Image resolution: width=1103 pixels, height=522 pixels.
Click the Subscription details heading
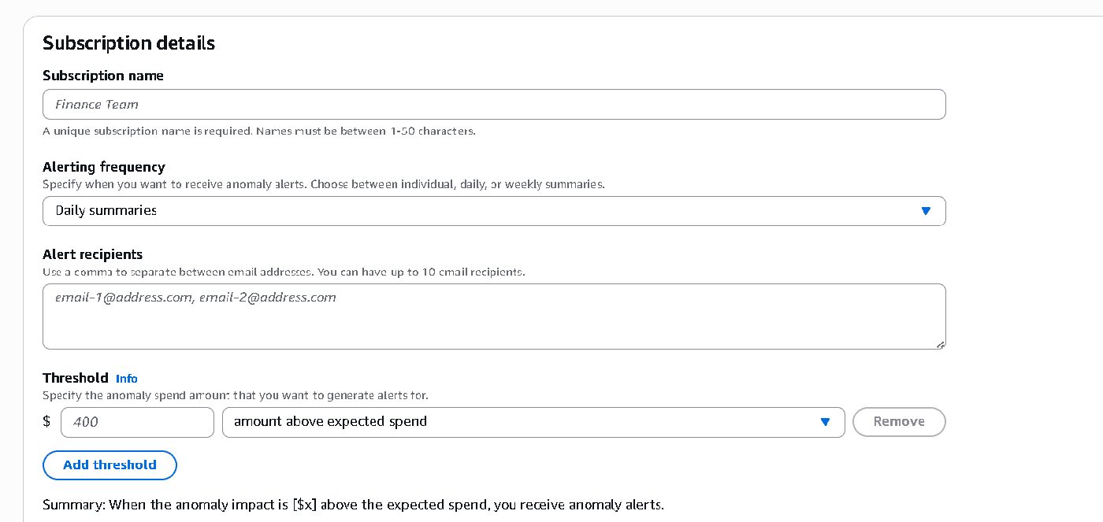coord(128,43)
